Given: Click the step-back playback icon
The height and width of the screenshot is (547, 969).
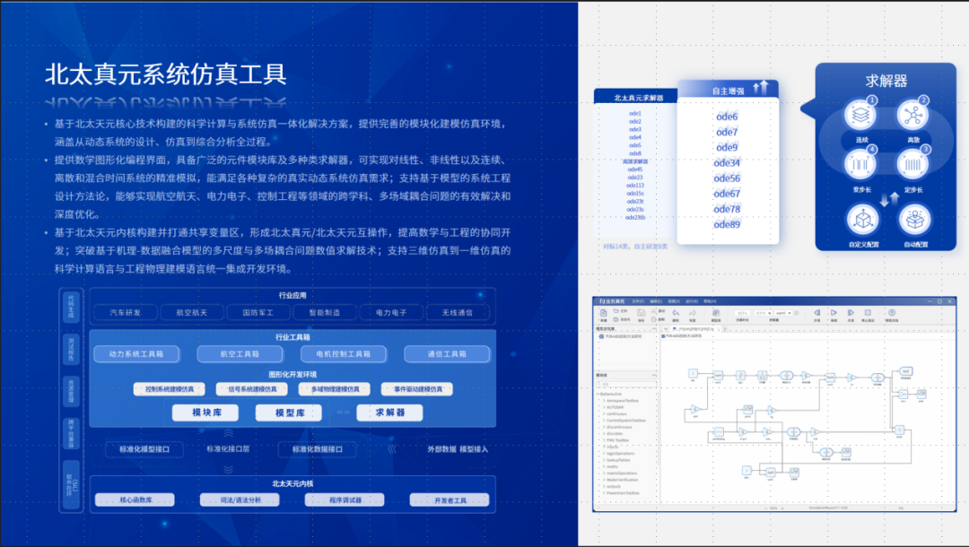Looking at the screenshot, I should pos(817,312).
